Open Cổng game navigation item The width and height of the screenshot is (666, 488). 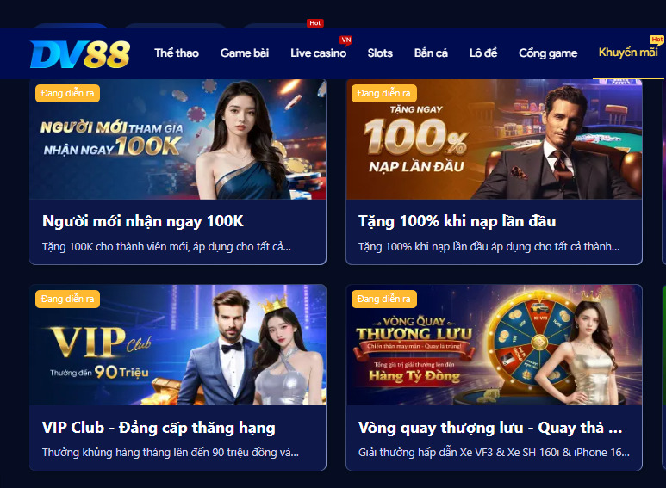click(x=547, y=53)
